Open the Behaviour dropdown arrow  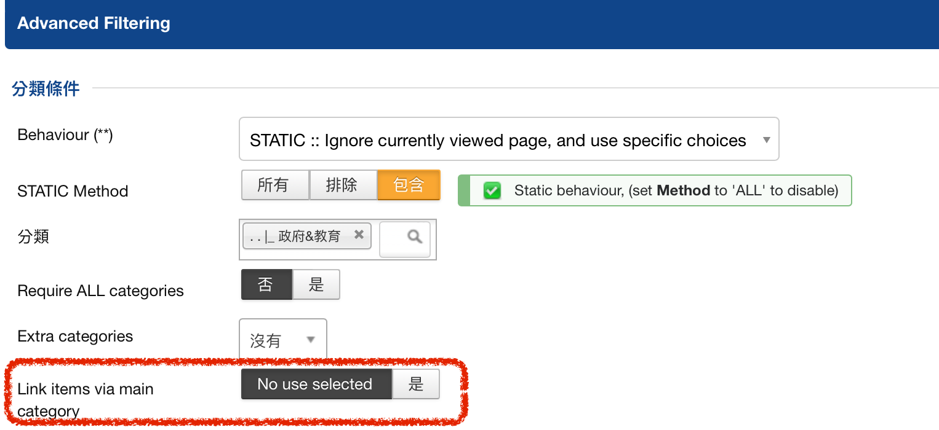click(767, 140)
